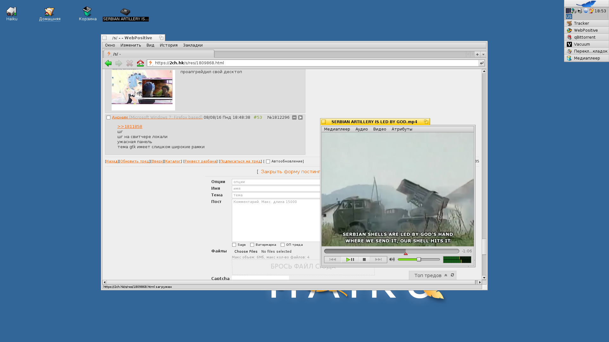
Task: Click the play arrow icon in post №1812296
Action: click(300, 117)
